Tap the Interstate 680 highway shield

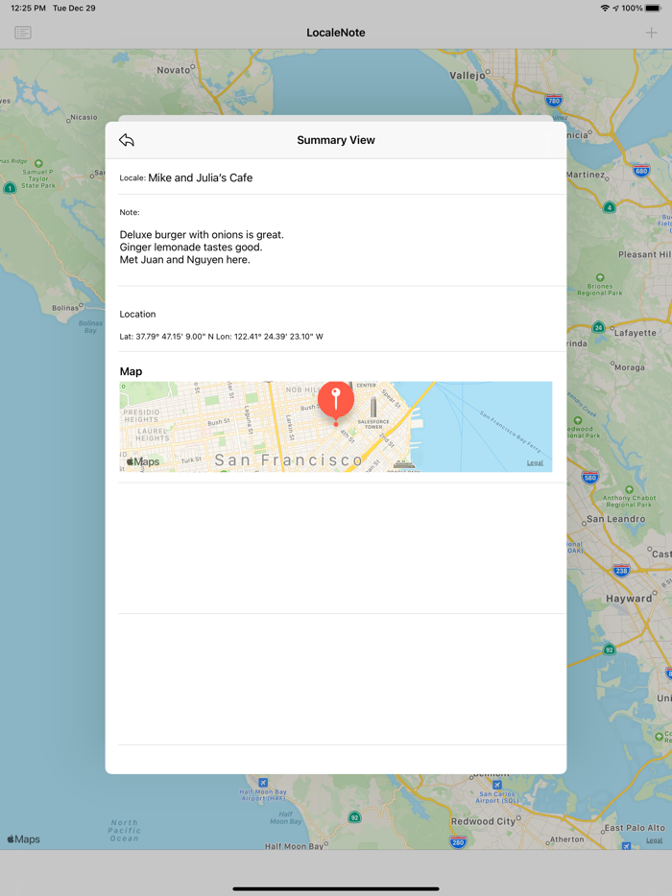click(x=641, y=172)
